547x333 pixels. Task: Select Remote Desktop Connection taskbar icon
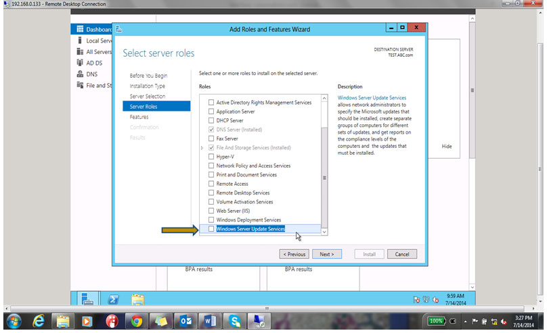click(x=259, y=321)
